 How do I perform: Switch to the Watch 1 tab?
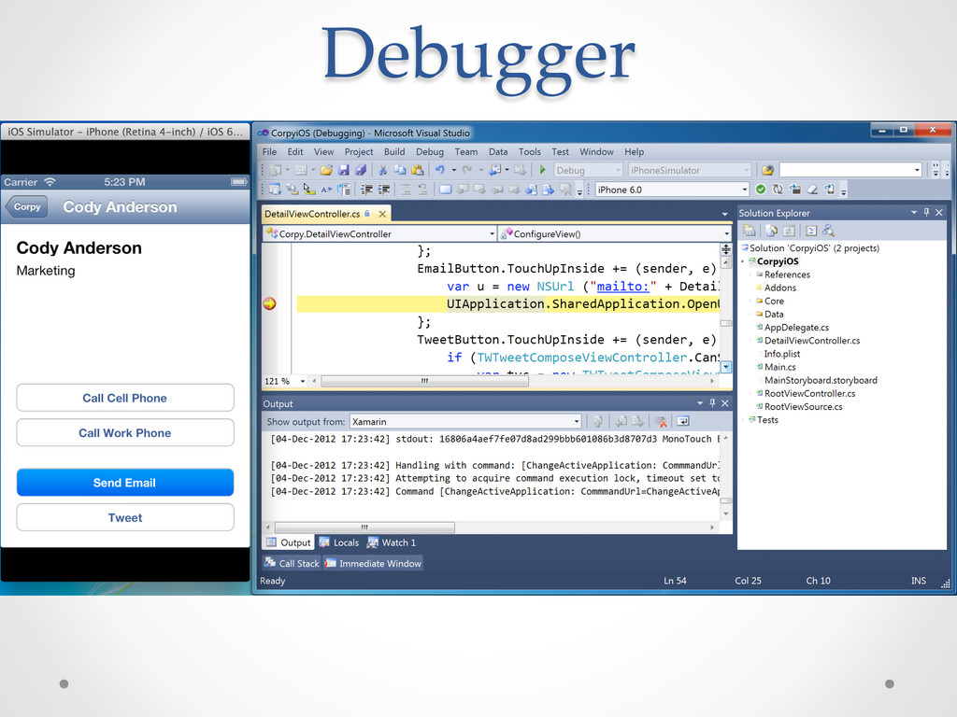tap(392, 542)
